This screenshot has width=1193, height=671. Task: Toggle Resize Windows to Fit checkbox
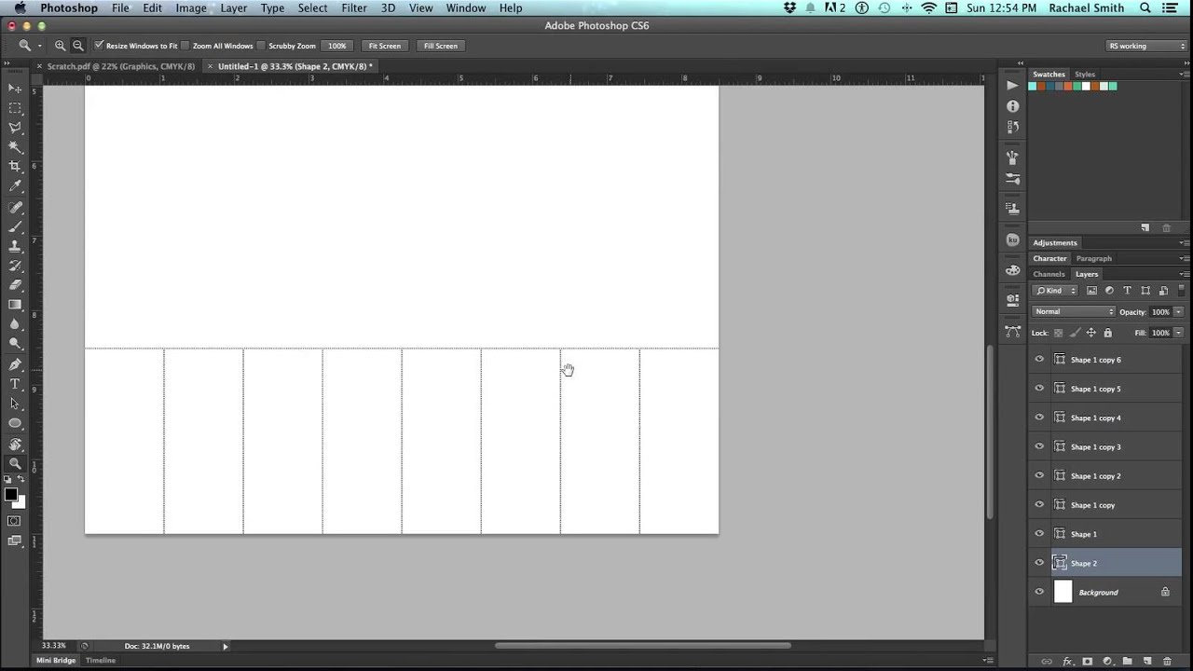click(x=99, y=45)
